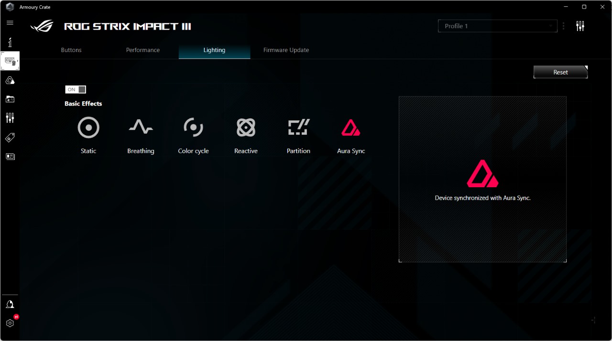Choose the Color cycle effect
The image size is (612, 341).
pos(193,128)
